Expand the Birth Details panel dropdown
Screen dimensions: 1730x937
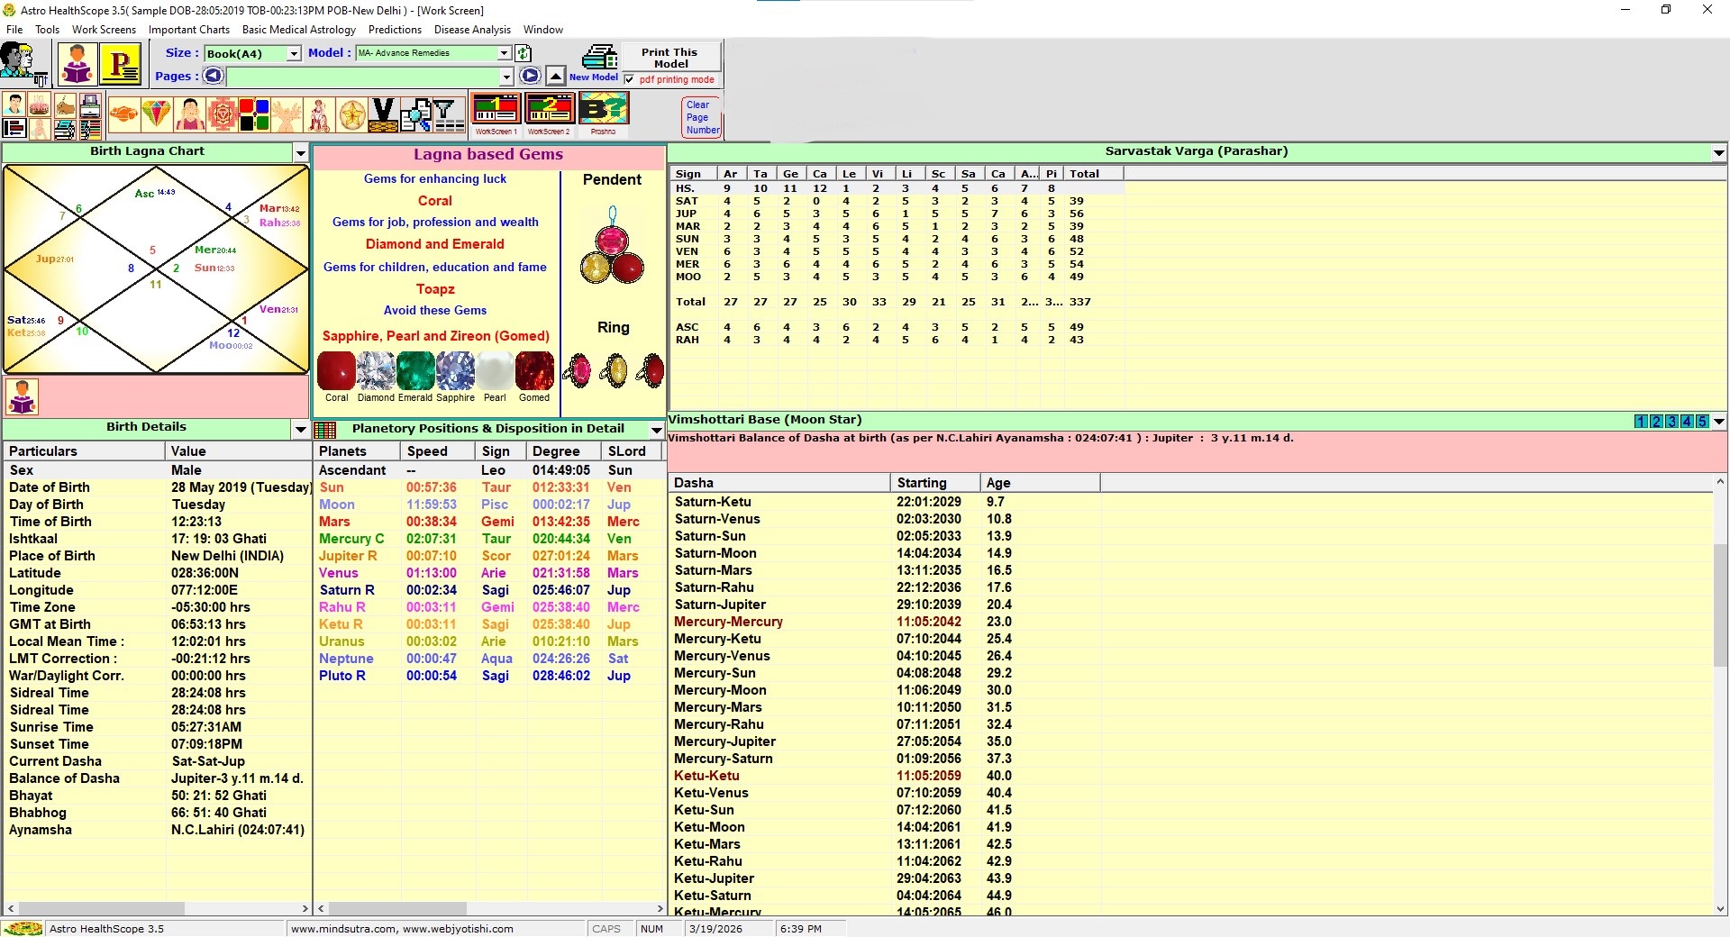coord(301,429)
